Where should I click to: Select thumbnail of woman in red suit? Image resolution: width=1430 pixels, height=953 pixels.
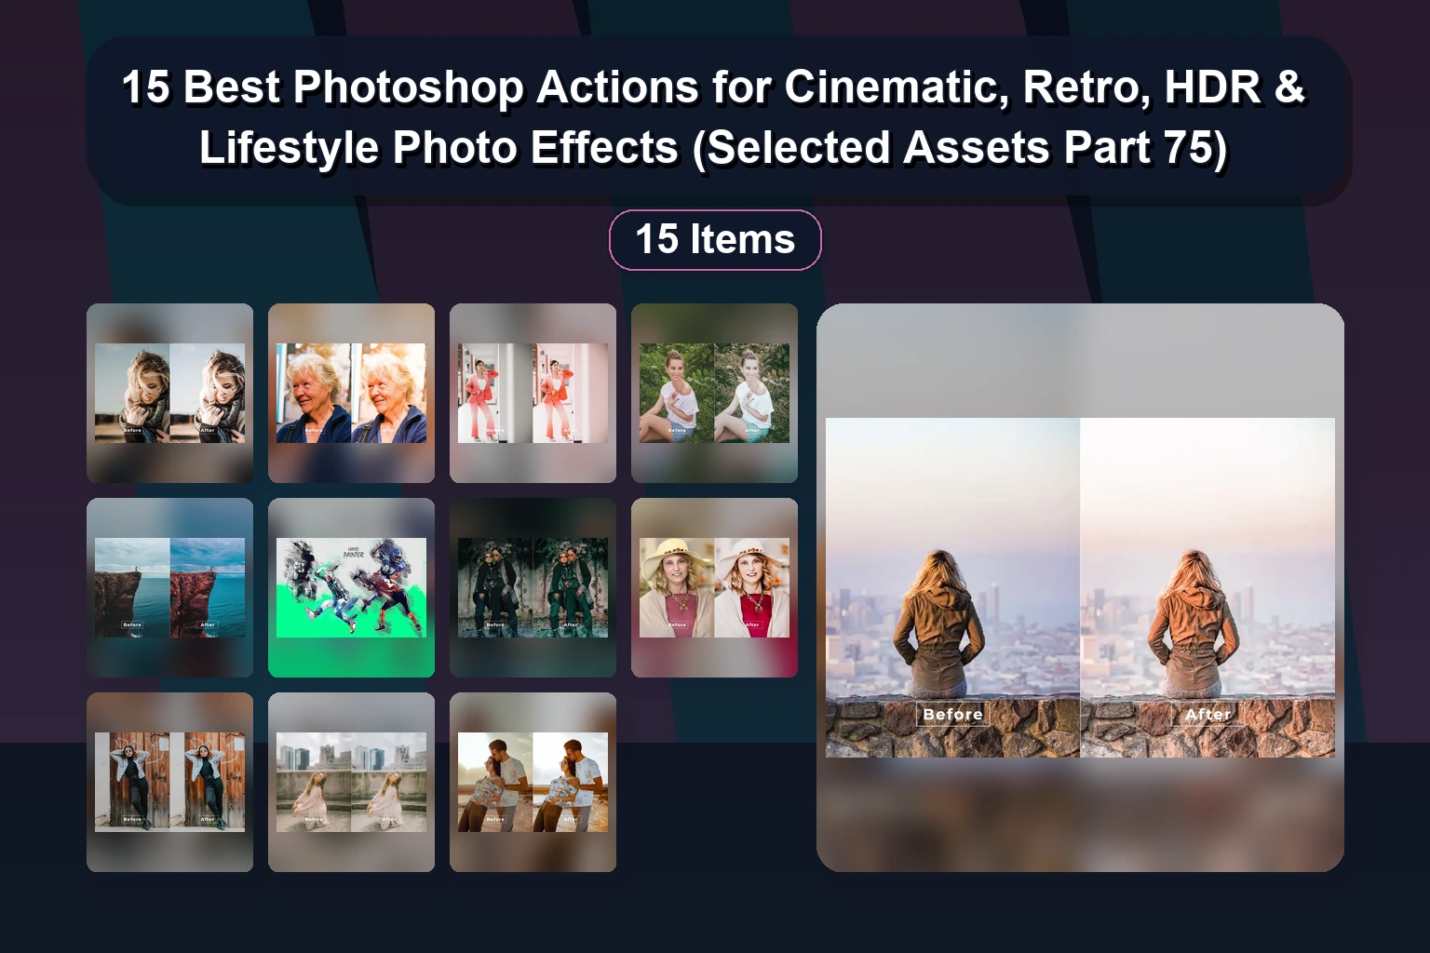click(533, 393)
